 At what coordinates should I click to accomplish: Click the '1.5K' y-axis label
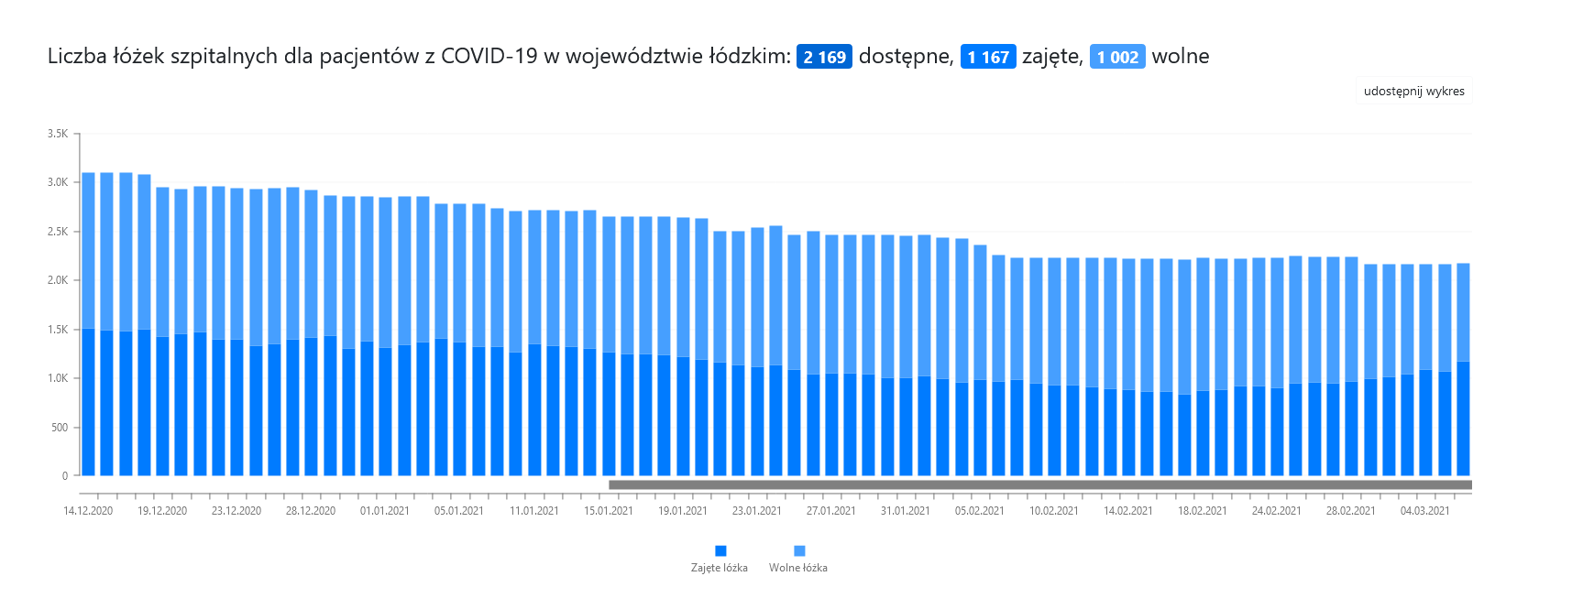coord(58,330)
